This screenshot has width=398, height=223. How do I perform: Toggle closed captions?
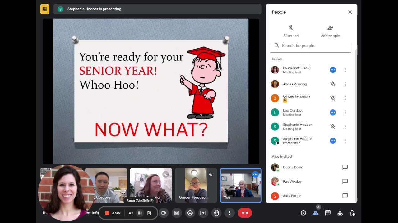click(x=177, y=213)
